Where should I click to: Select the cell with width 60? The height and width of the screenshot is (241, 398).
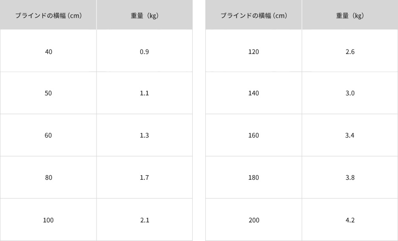point(48,135)
